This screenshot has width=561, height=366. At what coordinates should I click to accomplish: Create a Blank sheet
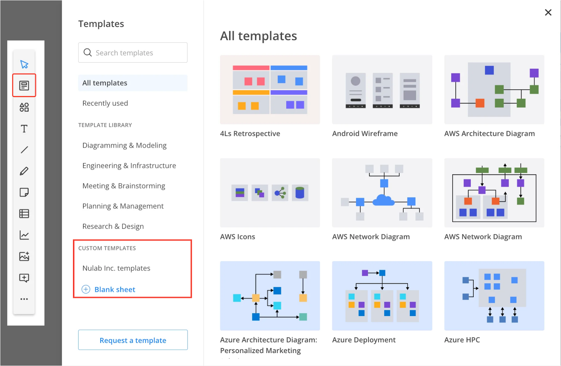pyautogui.click(x=108, y=290)
